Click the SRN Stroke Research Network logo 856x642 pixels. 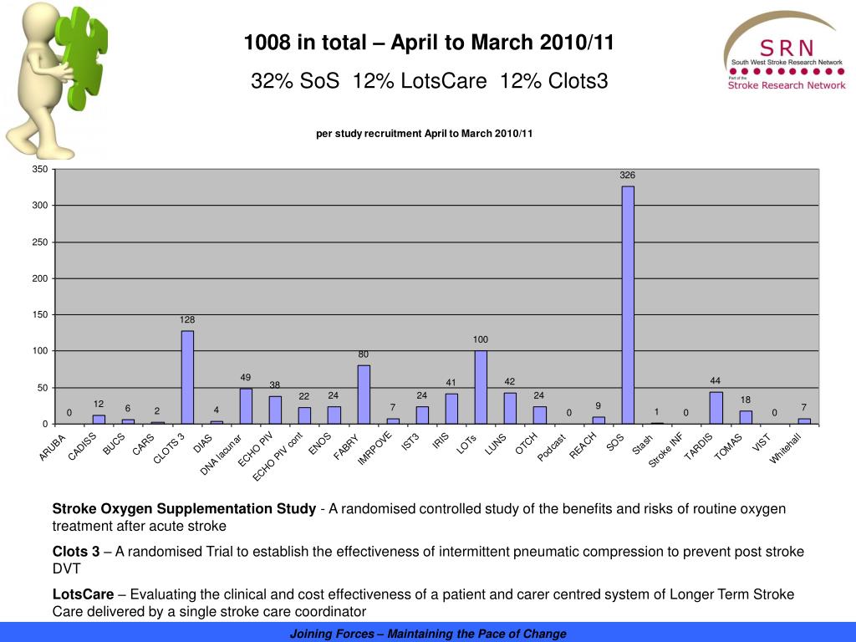(785, 52)
